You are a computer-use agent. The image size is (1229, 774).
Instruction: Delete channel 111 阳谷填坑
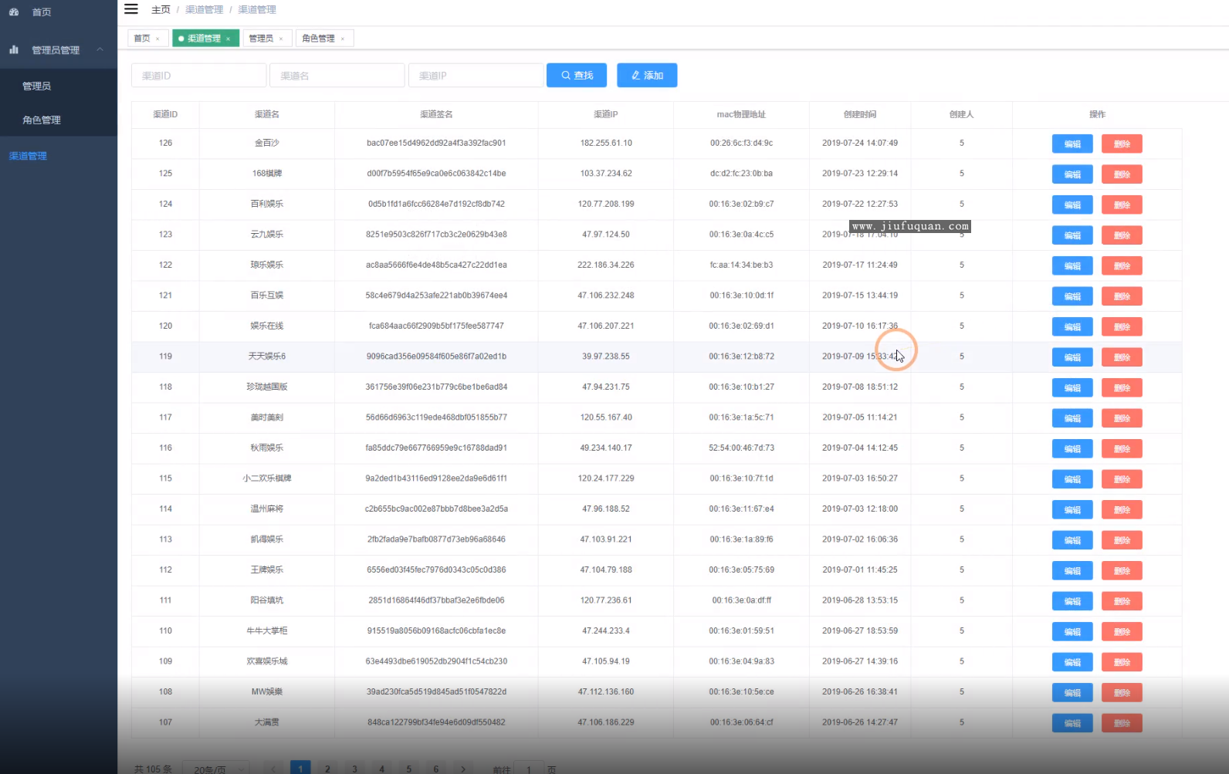click(1122, 601)
